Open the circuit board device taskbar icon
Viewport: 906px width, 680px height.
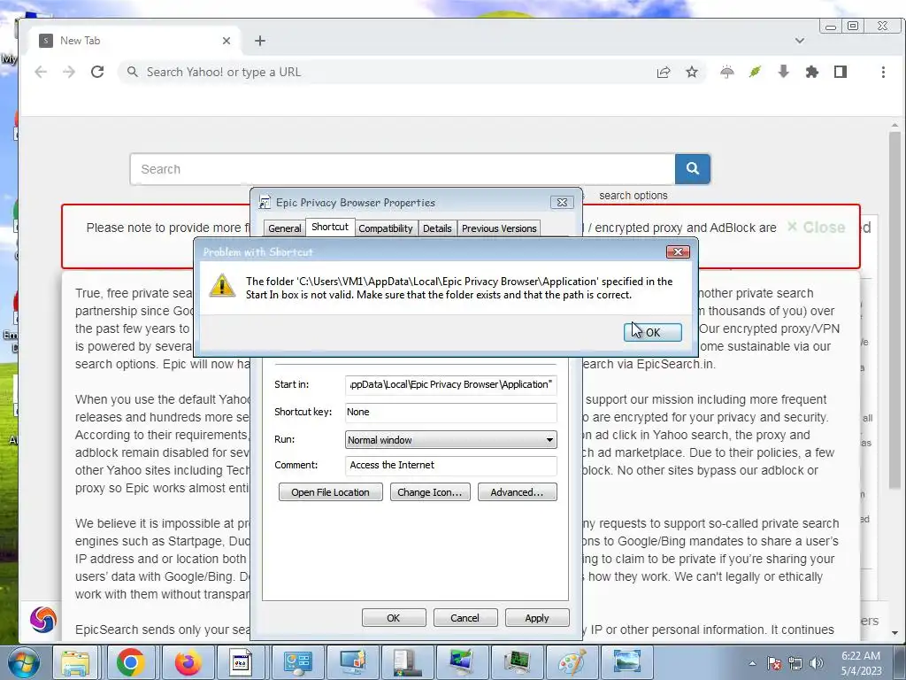(517, 662)
